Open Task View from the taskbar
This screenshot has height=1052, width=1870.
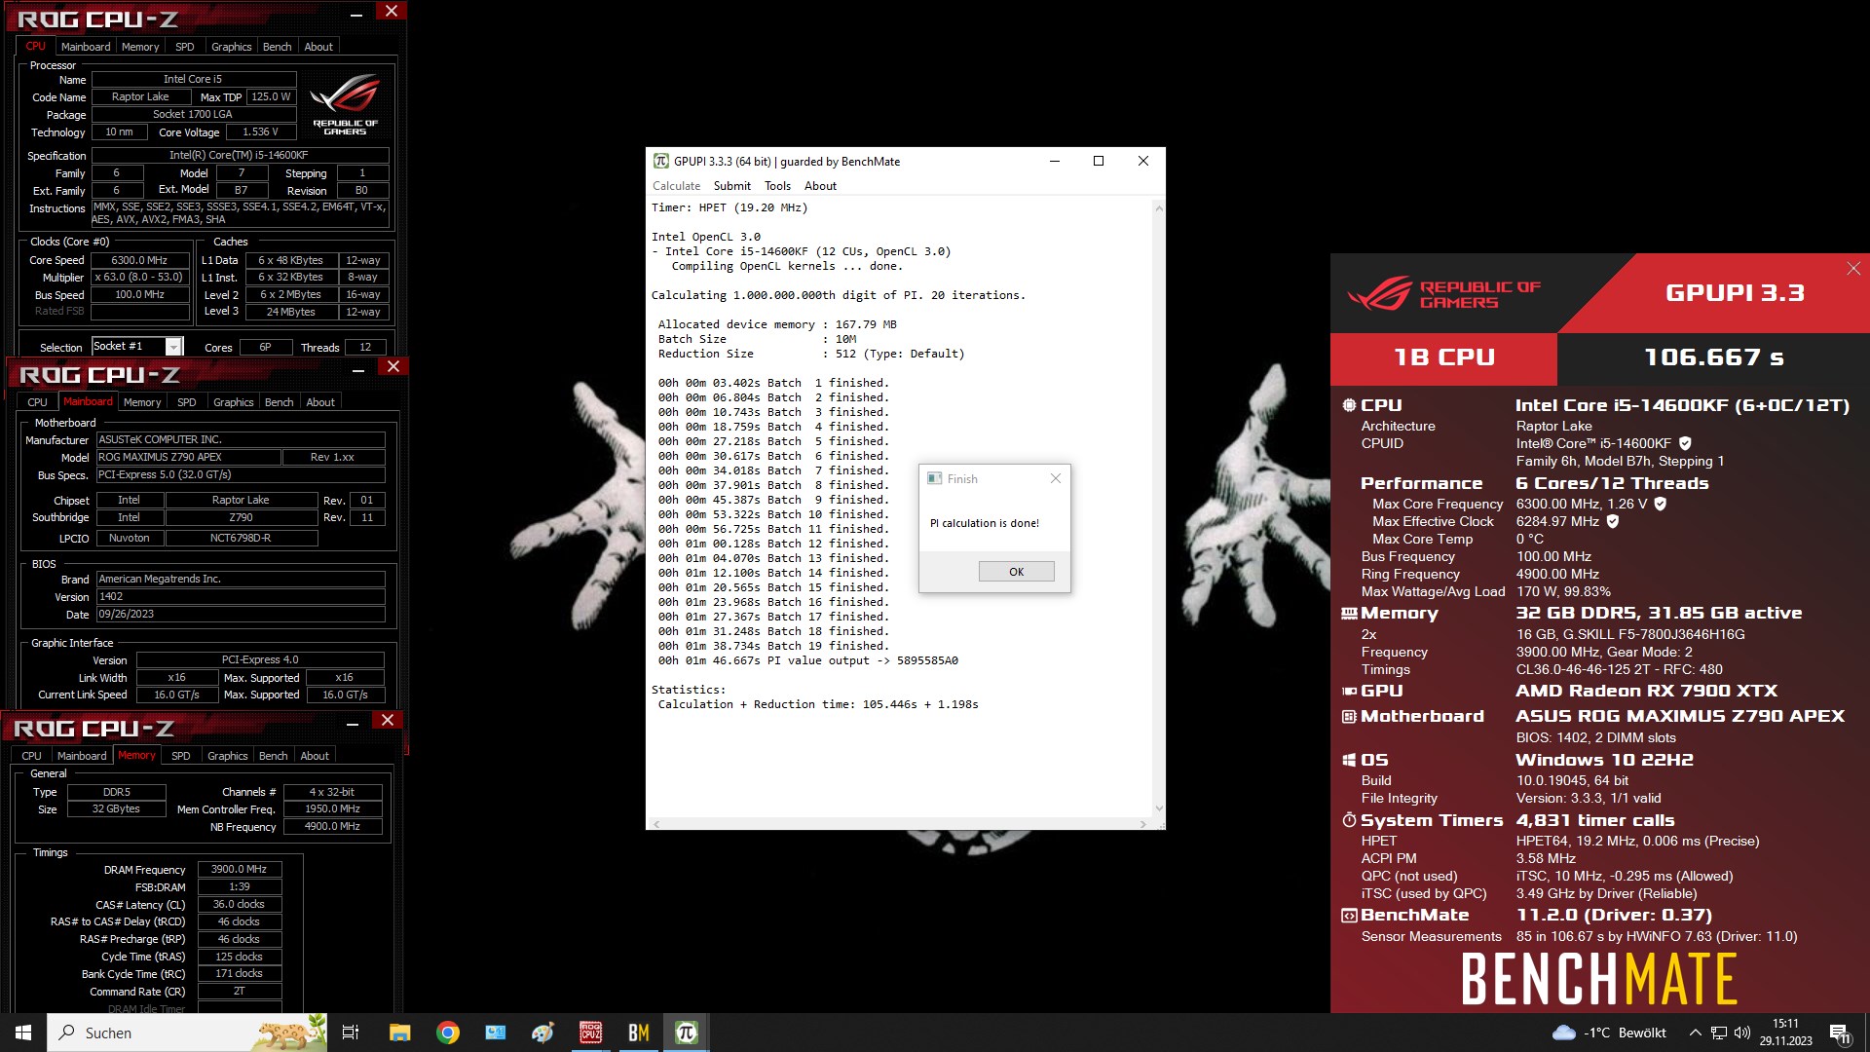click(x=351, y=1033)
